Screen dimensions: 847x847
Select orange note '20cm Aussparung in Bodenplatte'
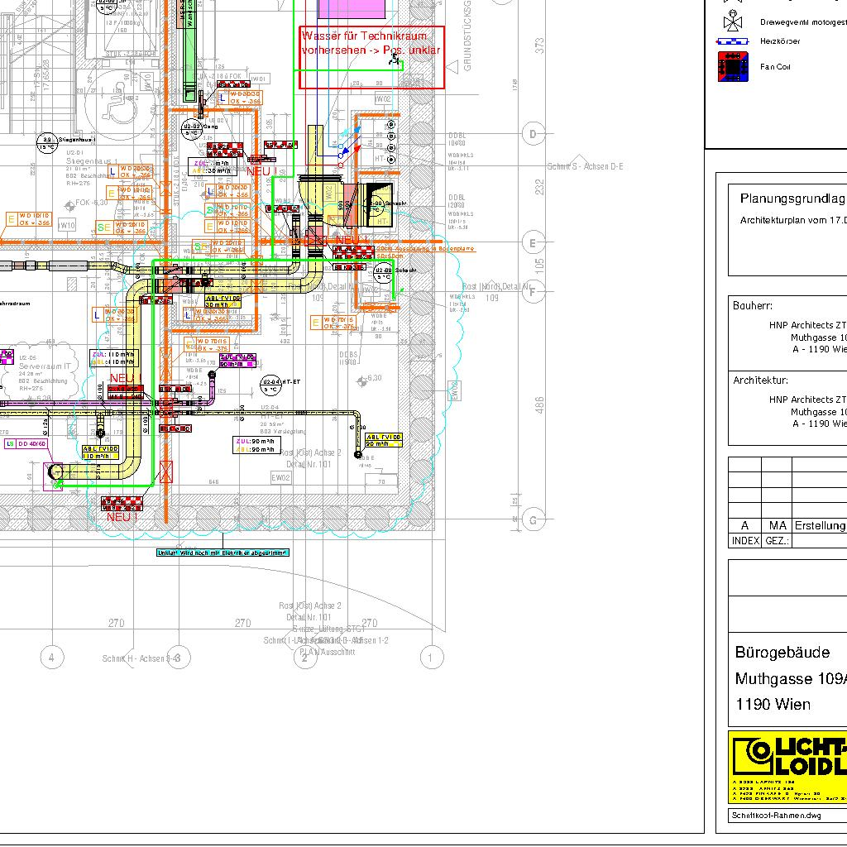tap(425, 249)
